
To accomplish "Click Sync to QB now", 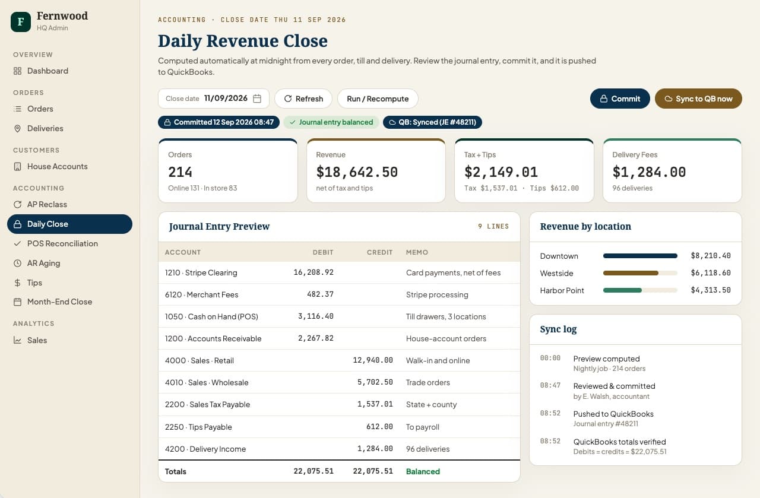I will click(x=698, y=99).
